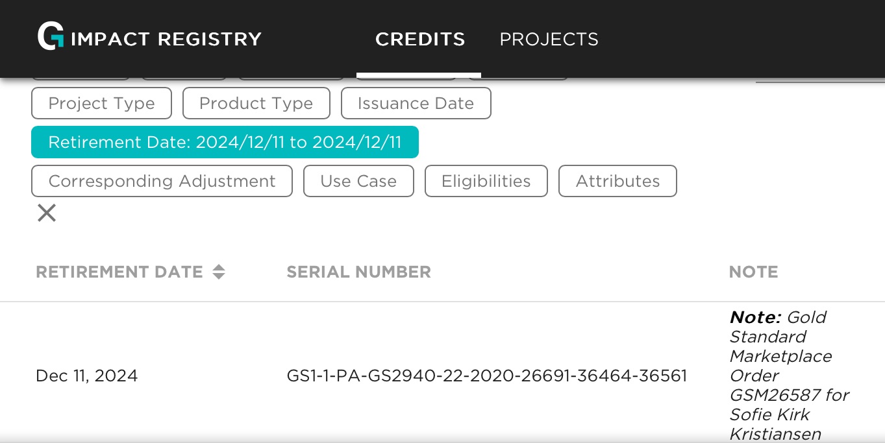Expand the Attributes filter
Viewport: 885px width, 443px height.
pyautogui.click(x=617, y=182)
